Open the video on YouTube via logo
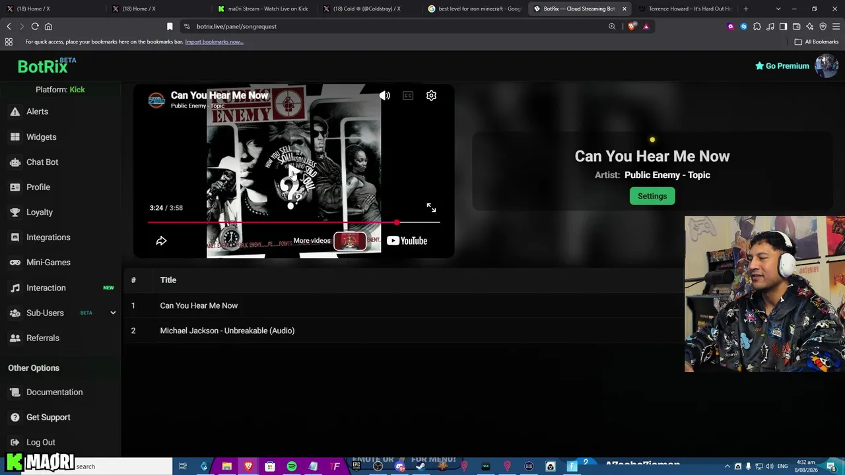The image size is (845, 475). coord(407,241)
